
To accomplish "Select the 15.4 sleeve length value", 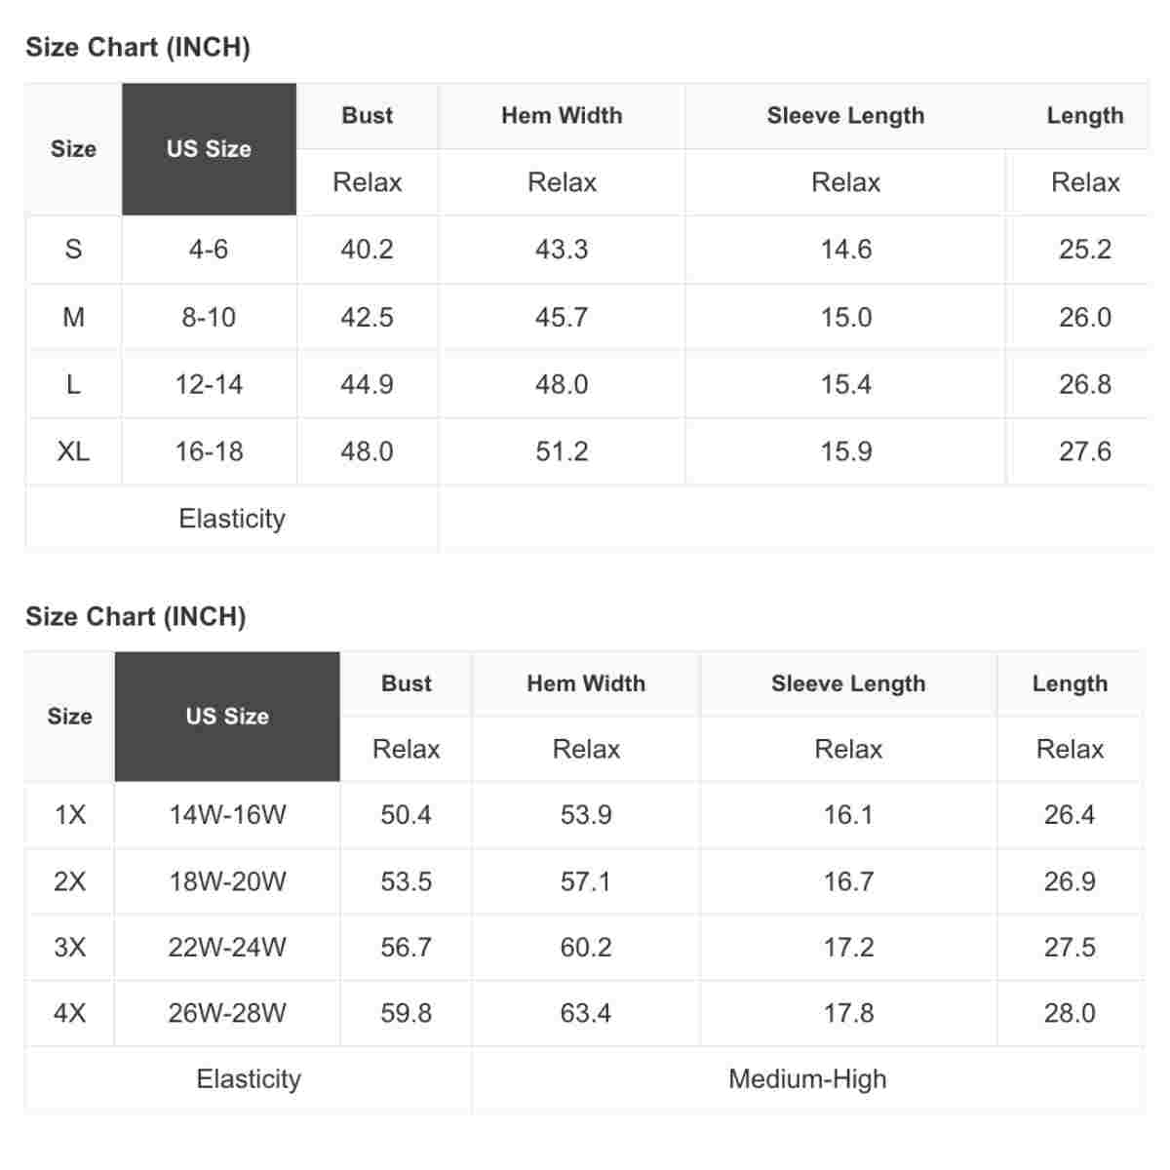I will click(845, 384).
